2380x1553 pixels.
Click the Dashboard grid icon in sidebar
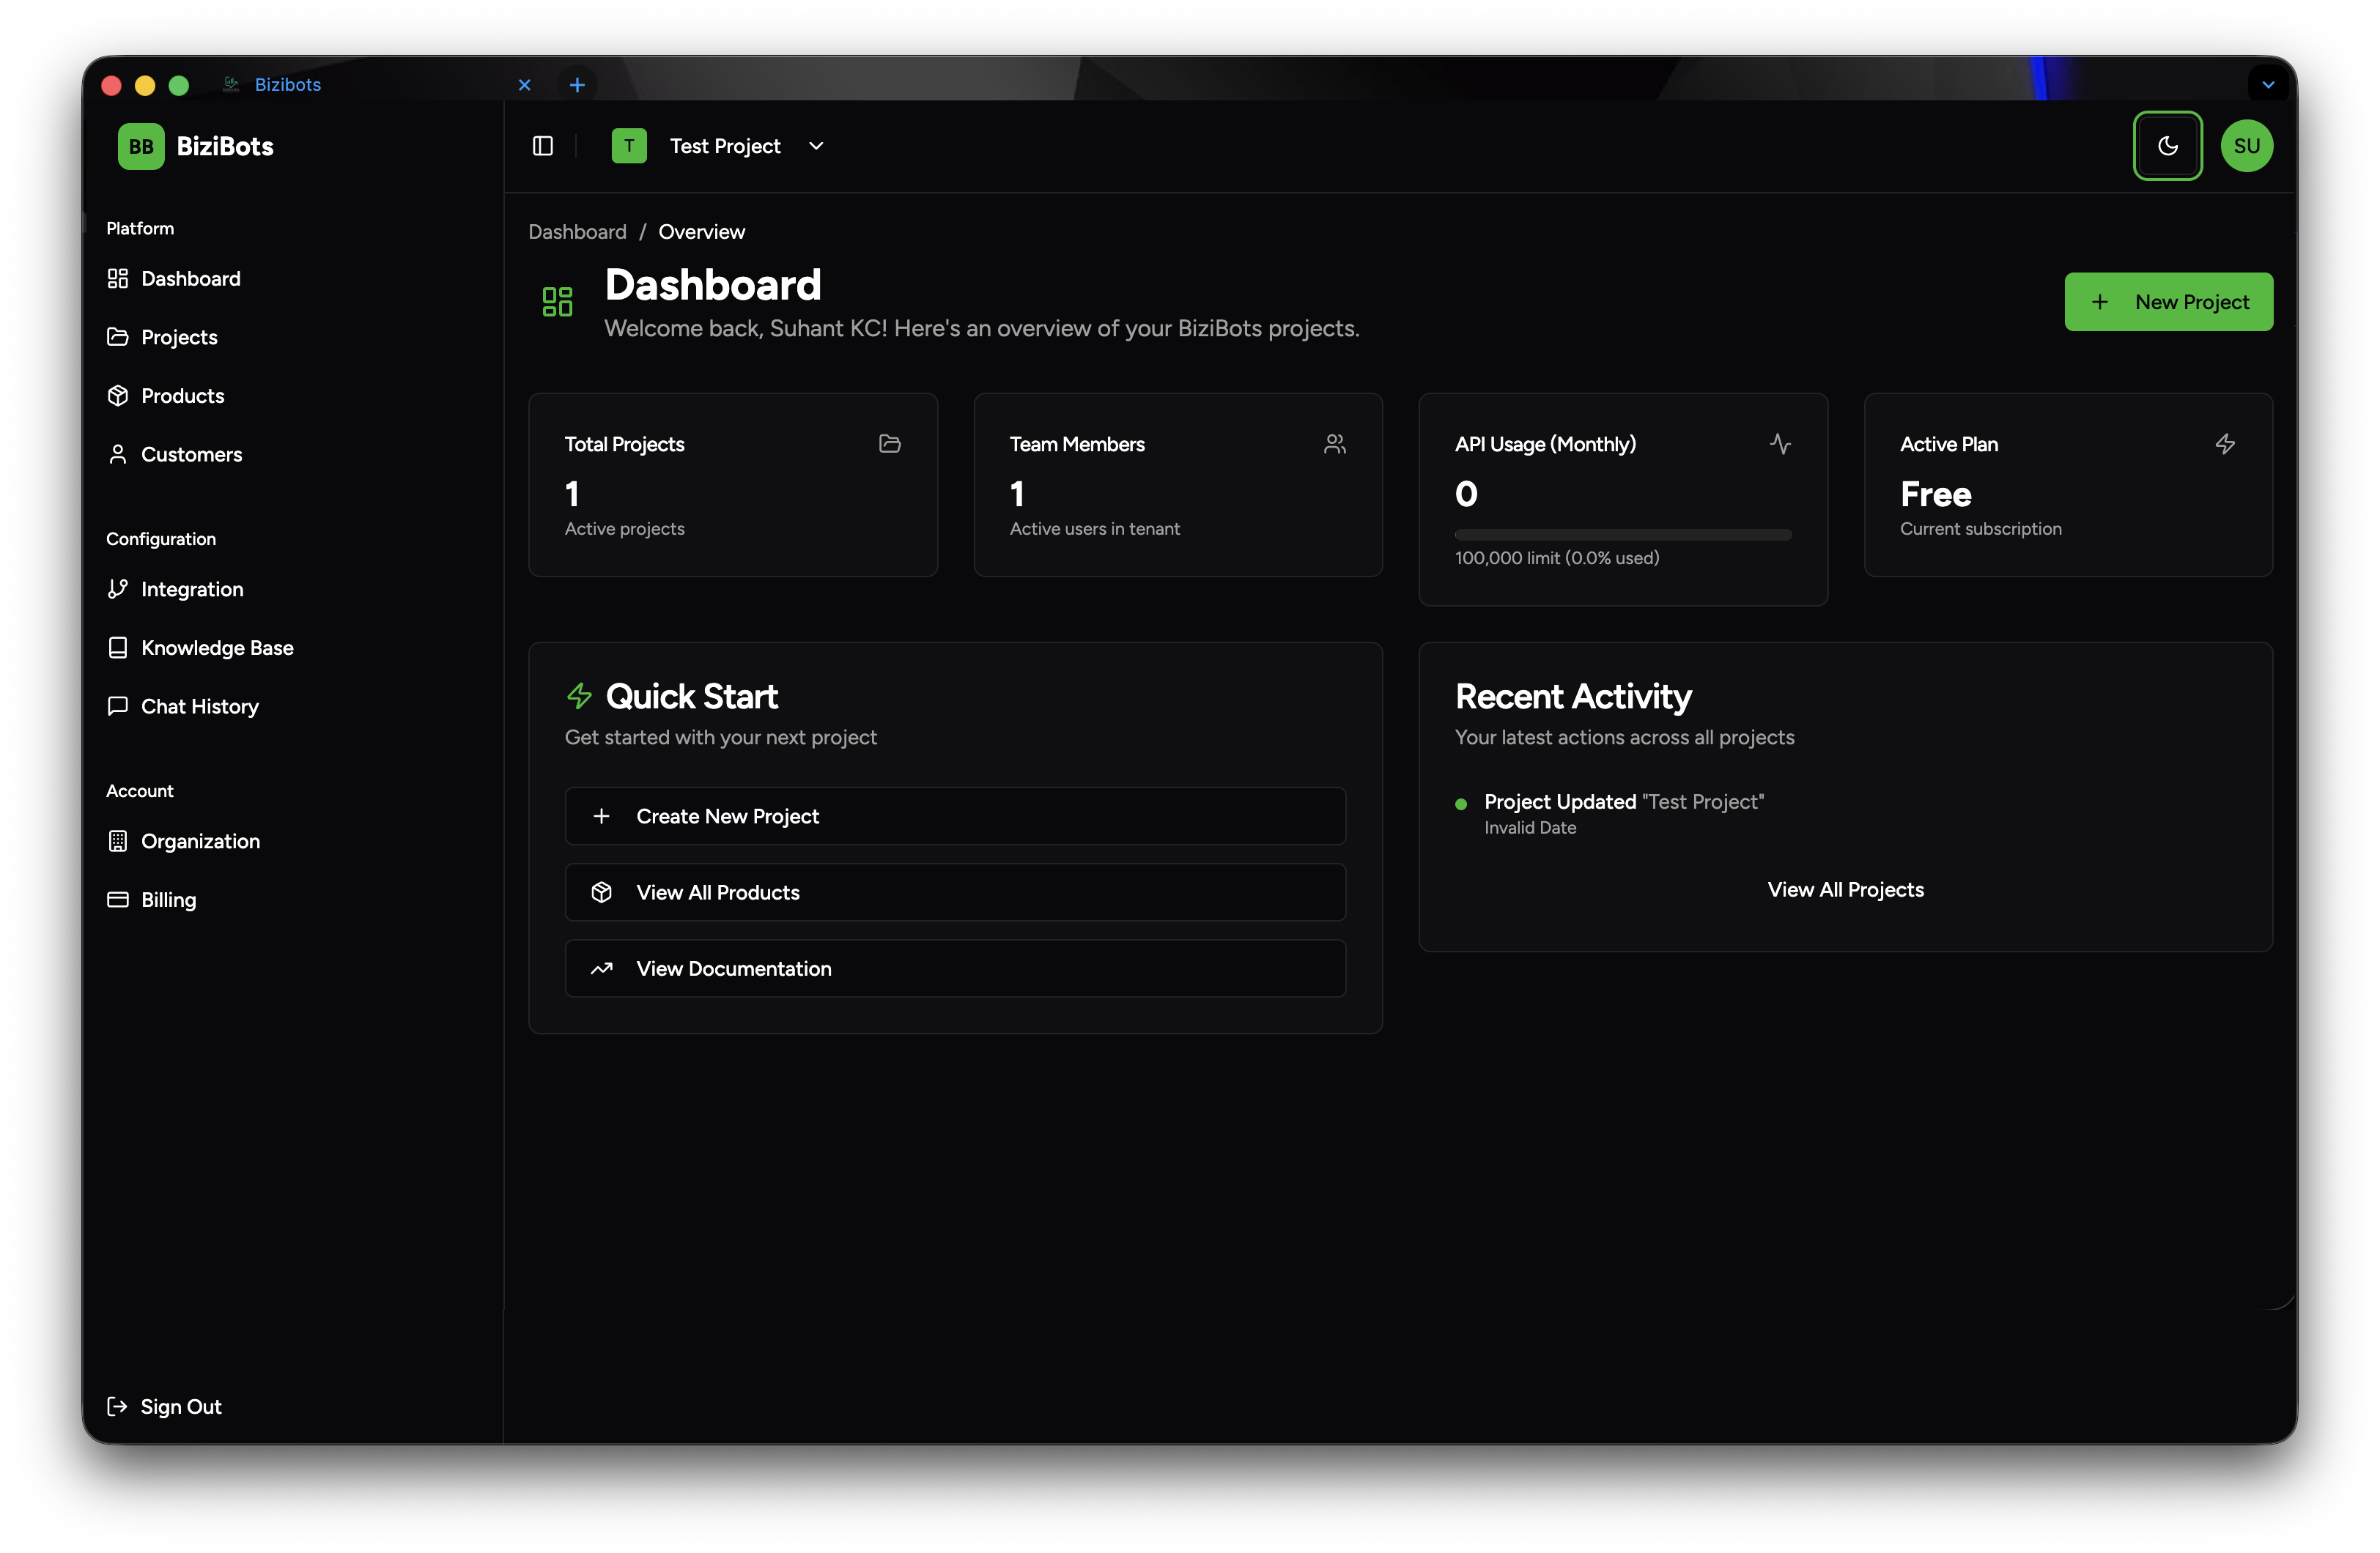click(x=118, y=279)
